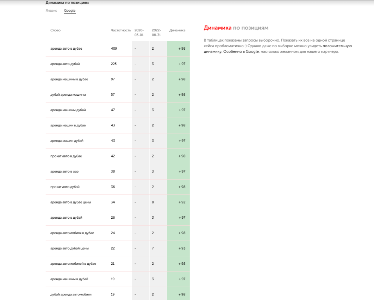374x300 pixels.
Task: Click the Динамика column header
Action: pyautogui.click(x=177, y=30)
